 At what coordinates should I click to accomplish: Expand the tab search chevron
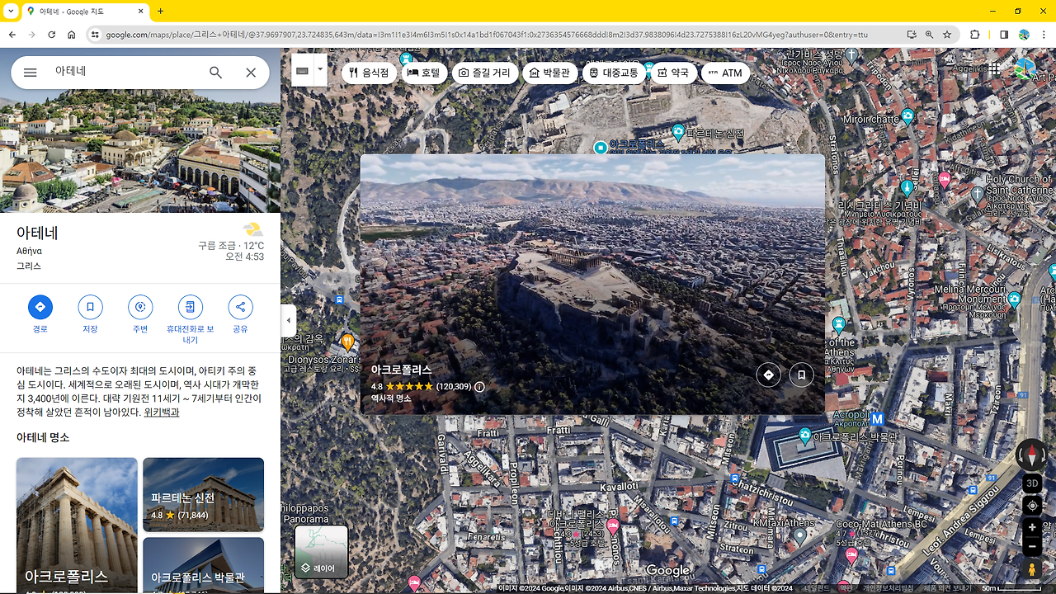(10, 12)
